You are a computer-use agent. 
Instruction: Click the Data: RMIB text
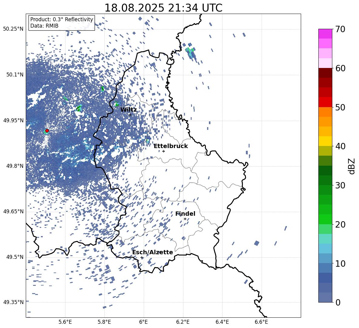click(44, 26)
